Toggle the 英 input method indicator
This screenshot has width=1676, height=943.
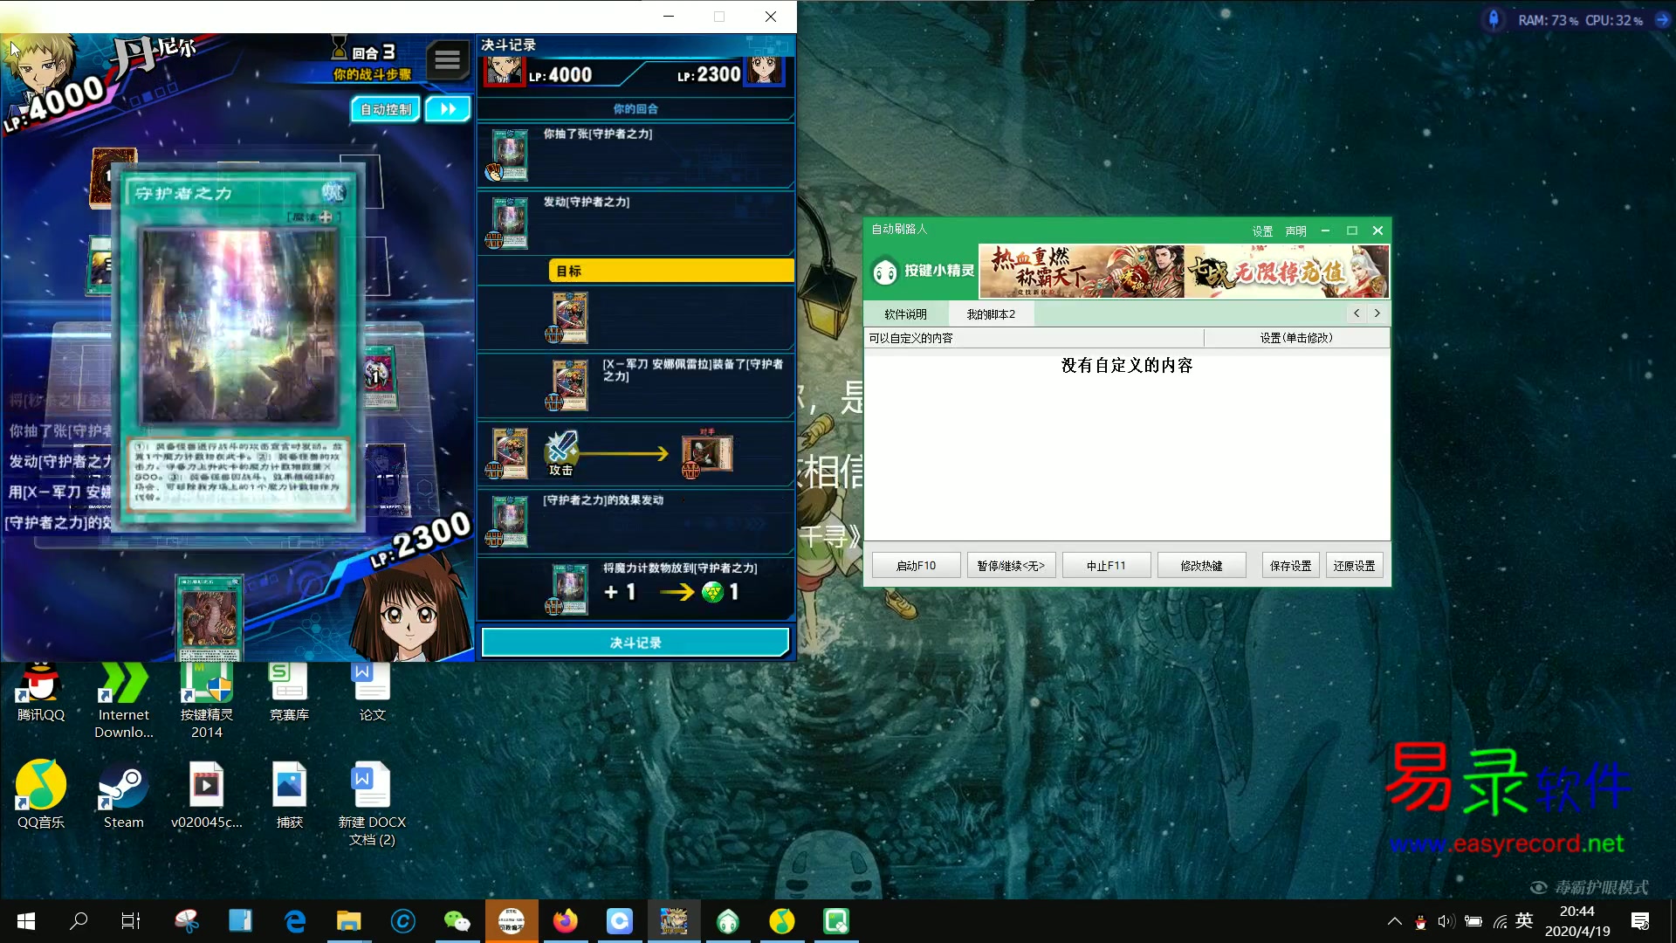point(1524,921)
